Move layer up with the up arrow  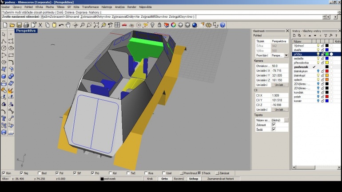pos(310,35)
